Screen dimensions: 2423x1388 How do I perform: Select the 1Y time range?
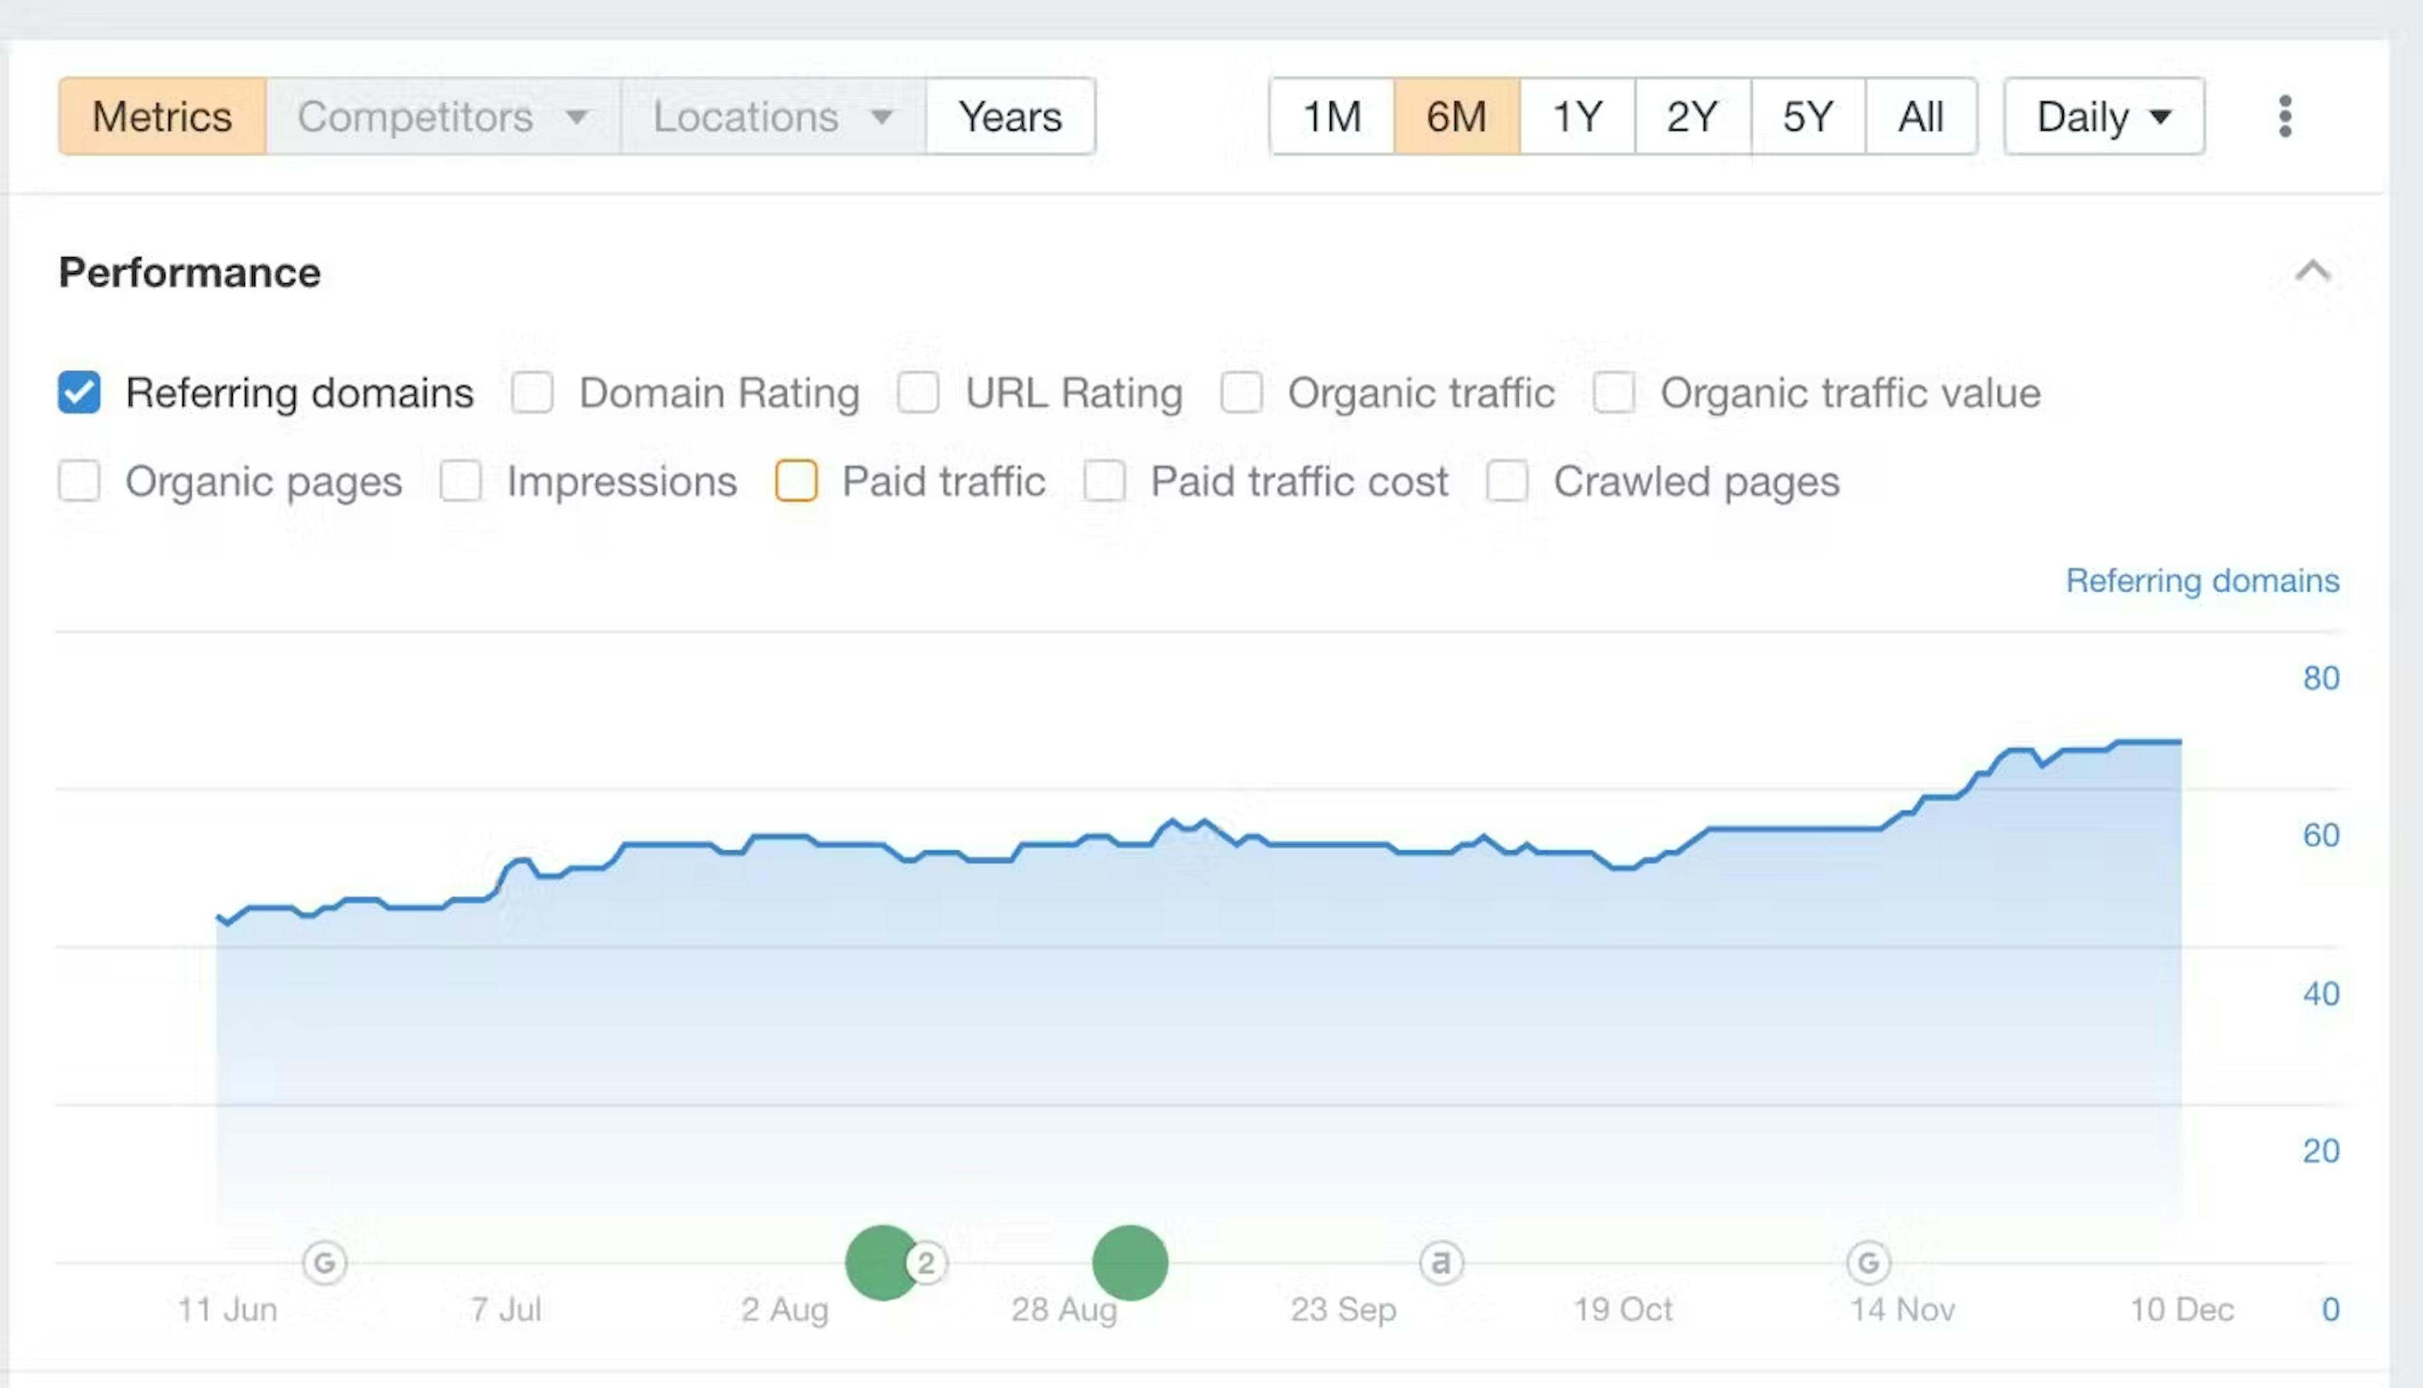[x=1575, y=116]
